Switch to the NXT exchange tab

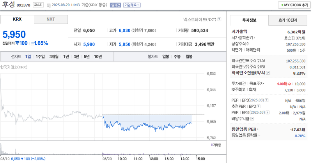(x=51, y=19)
